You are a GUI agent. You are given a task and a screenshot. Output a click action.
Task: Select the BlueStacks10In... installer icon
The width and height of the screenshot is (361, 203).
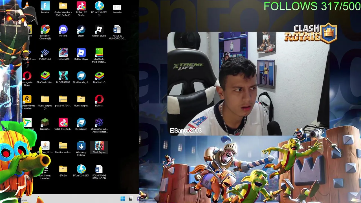pos(45,78)
